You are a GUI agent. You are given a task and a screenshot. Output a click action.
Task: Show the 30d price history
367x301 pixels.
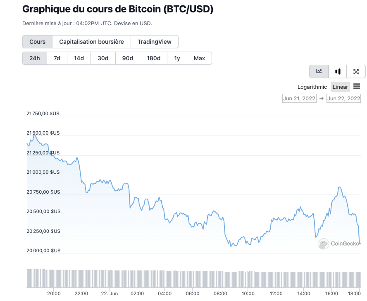[103, 58]
